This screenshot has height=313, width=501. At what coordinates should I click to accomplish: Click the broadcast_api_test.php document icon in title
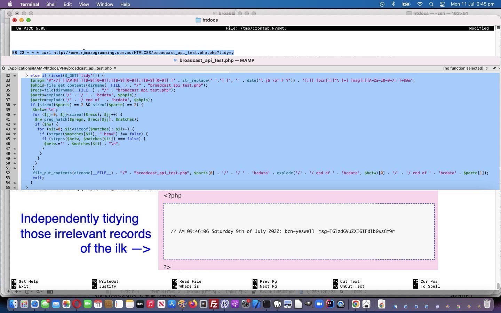(176, 60)
